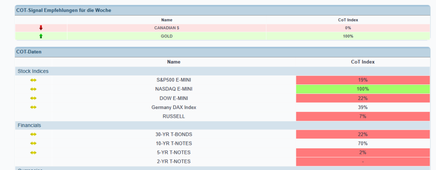Click the COT-Signal Empfehlungen für die Woche title
The width and height of the screenshot is (436, 170).
tap(64, 10)
